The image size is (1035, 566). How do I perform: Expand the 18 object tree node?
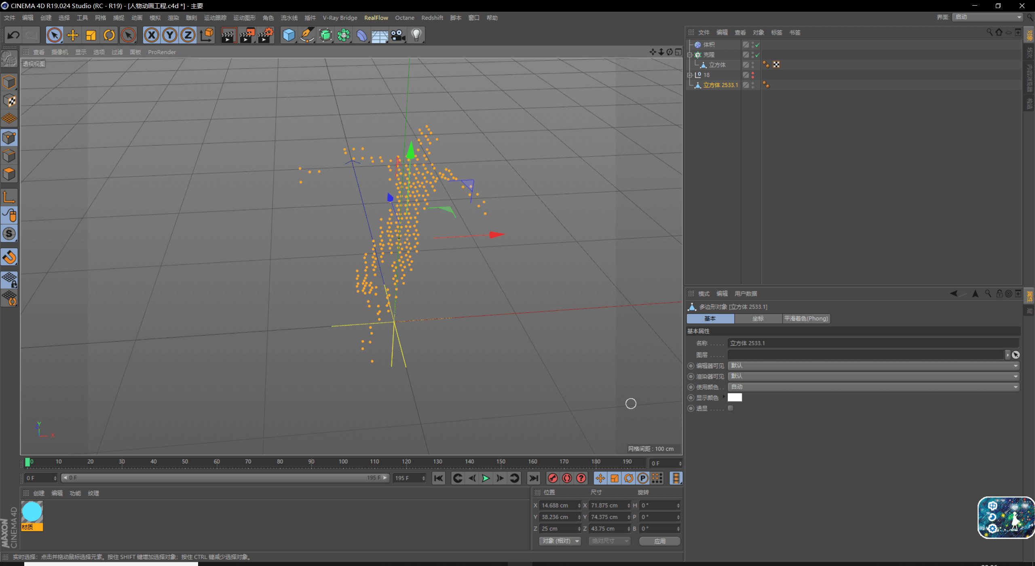[690, 75]
